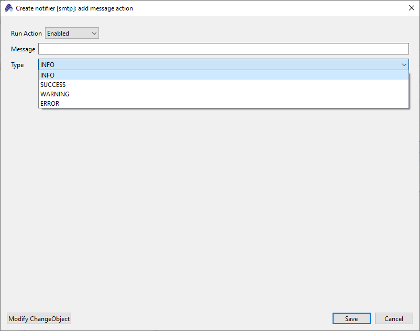Click the dialog title text in title bar
This screenshot has width=420, height=331.
[x=74, y=8]
